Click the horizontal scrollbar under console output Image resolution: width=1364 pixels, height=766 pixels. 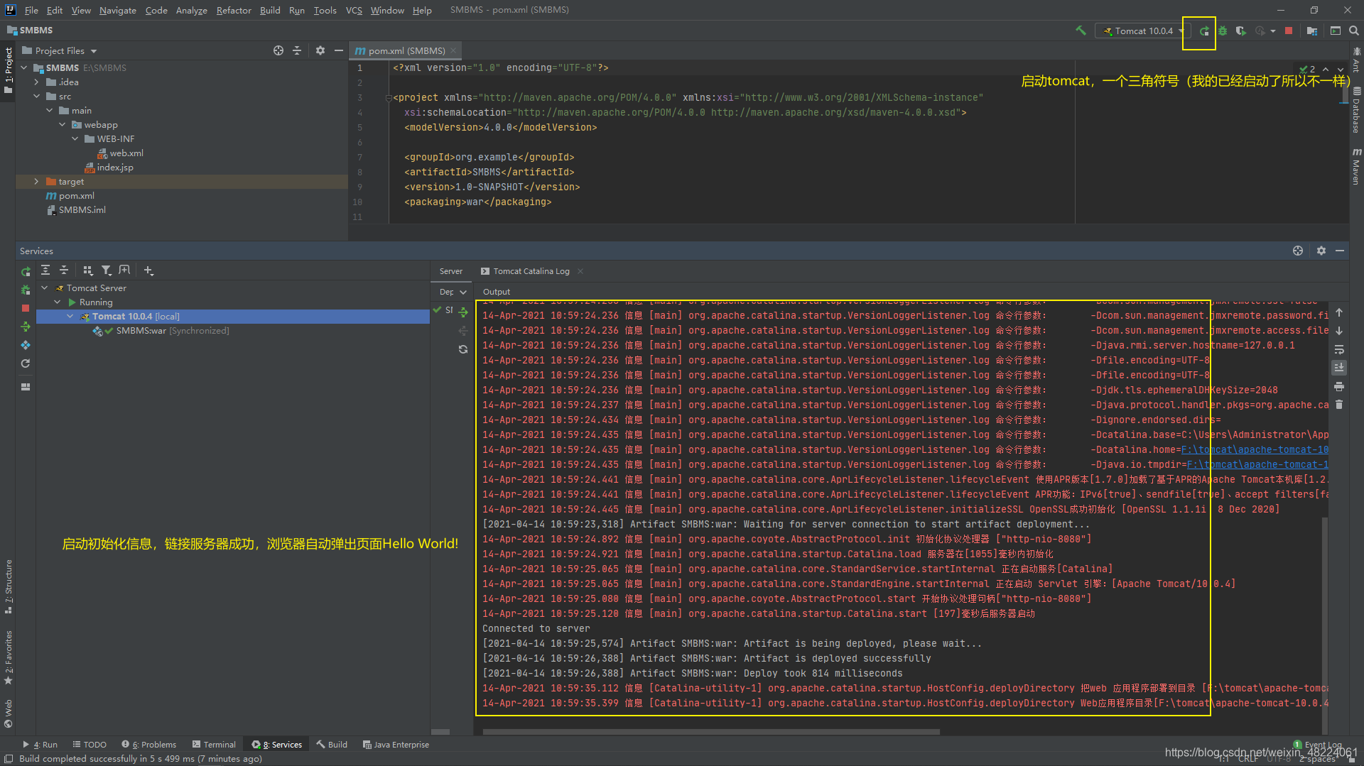[710, 731]
